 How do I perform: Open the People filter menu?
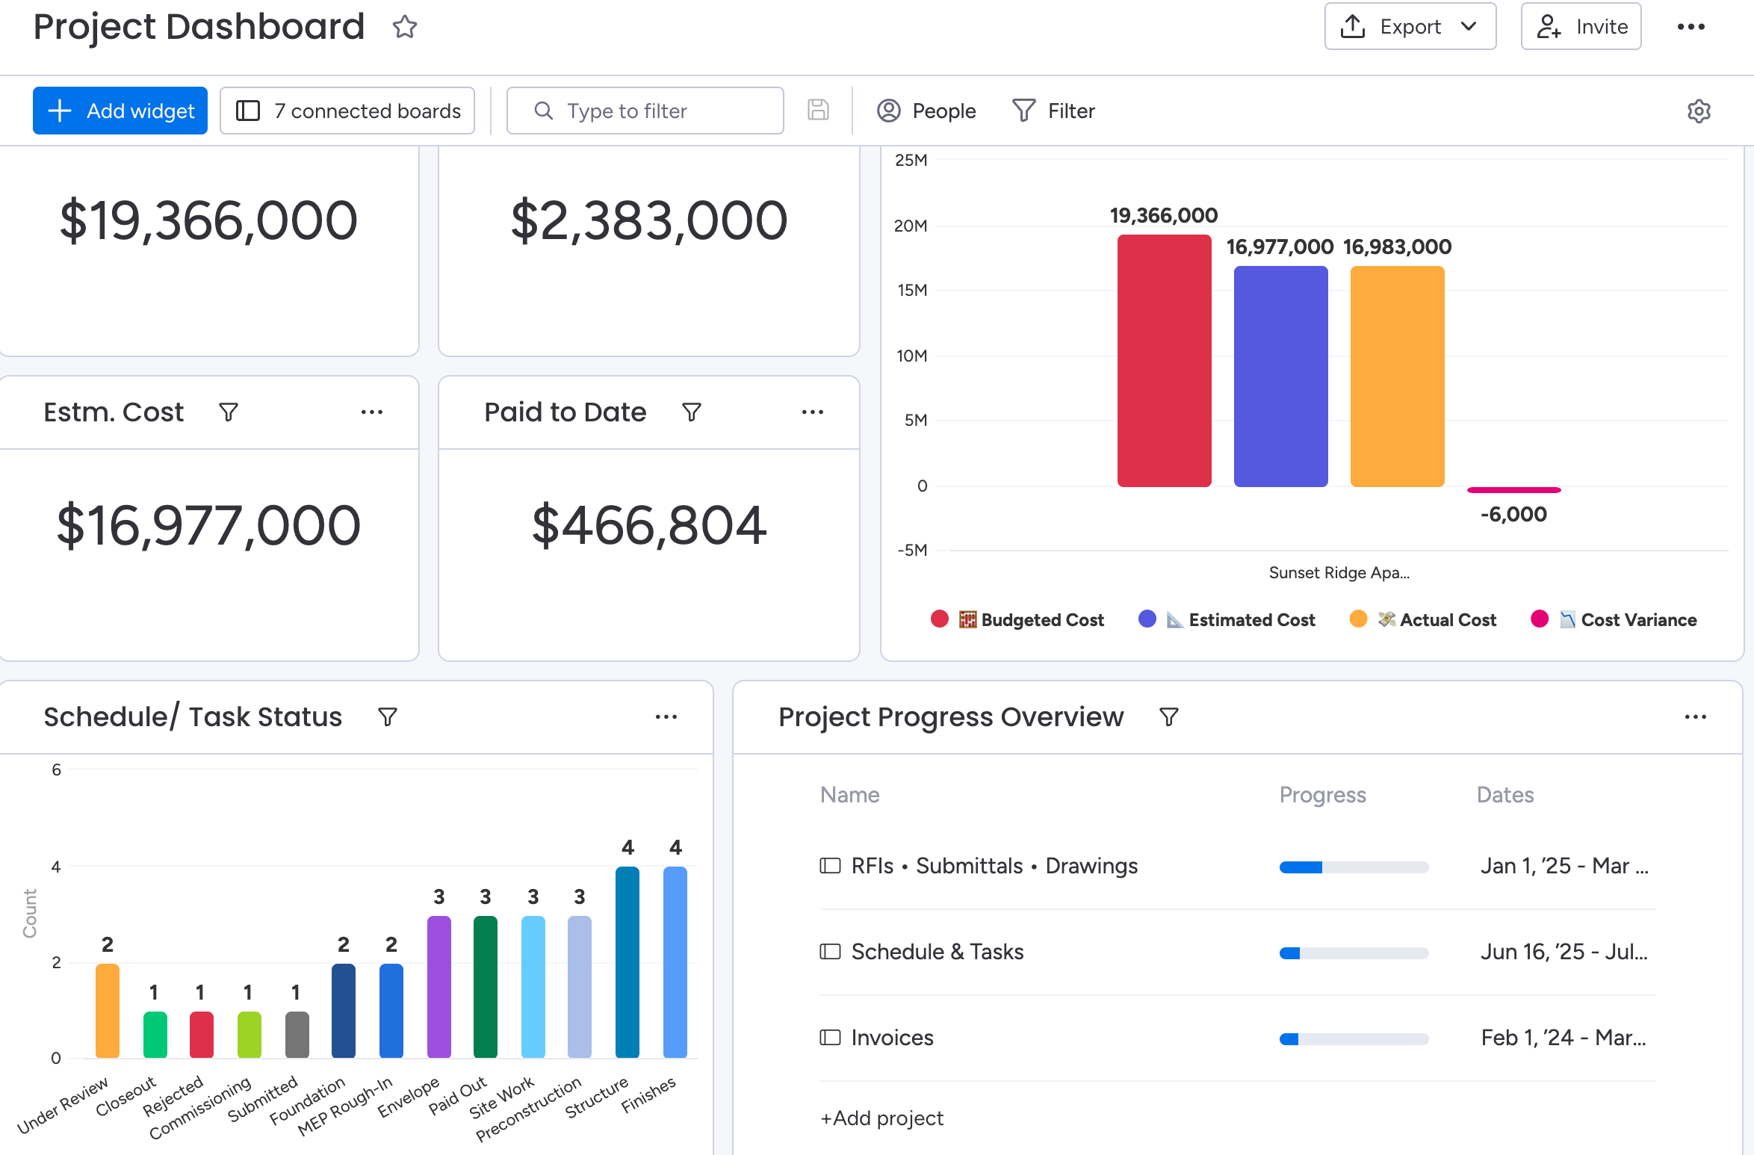tap(926, 111)
